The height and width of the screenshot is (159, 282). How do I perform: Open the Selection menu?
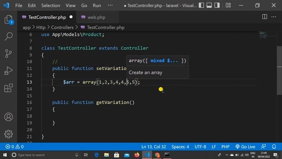pos(51,5)
